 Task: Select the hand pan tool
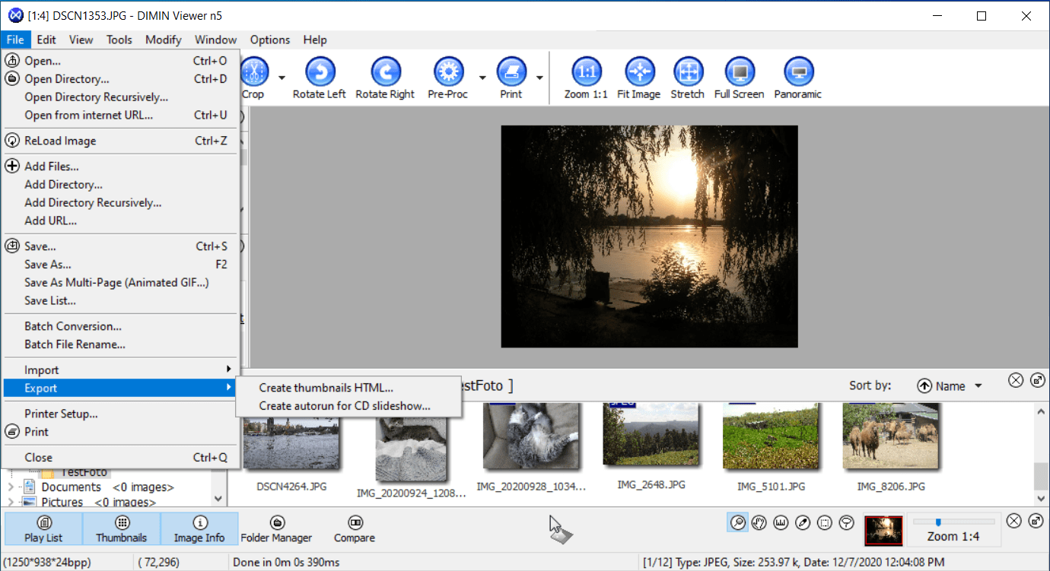[759, 522]
